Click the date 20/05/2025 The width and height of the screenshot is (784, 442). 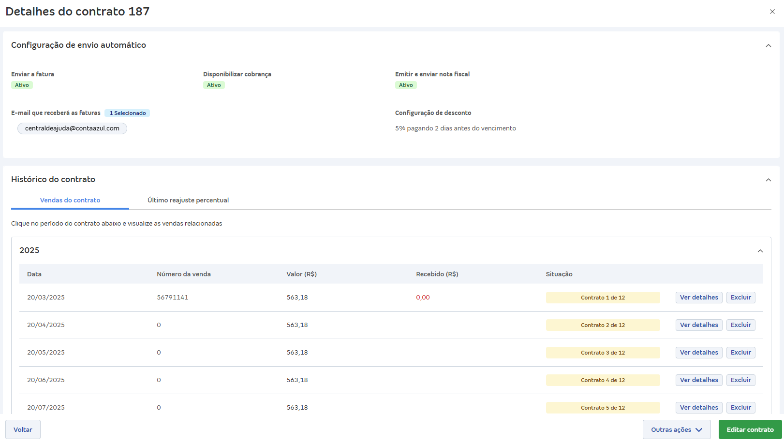pos(46,353)
